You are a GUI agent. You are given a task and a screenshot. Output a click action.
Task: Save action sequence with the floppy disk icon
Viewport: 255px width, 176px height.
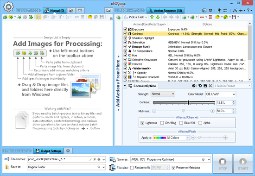click(234, 17)
